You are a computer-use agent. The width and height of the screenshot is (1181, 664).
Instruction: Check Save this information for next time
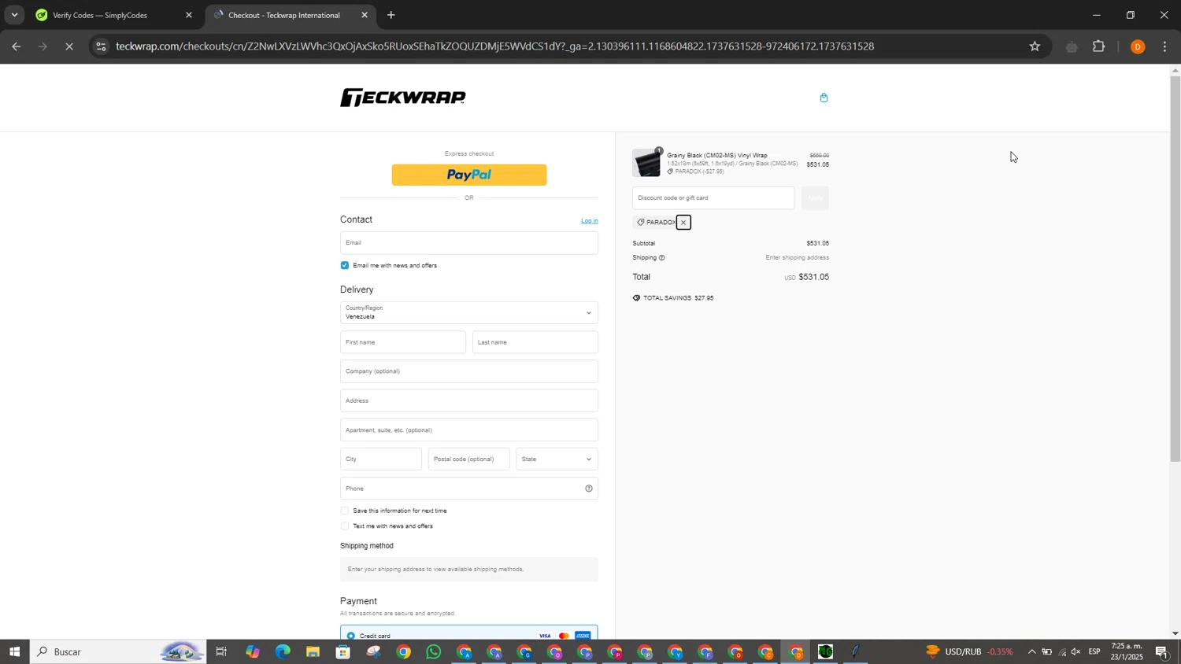(x=345, y=511)
